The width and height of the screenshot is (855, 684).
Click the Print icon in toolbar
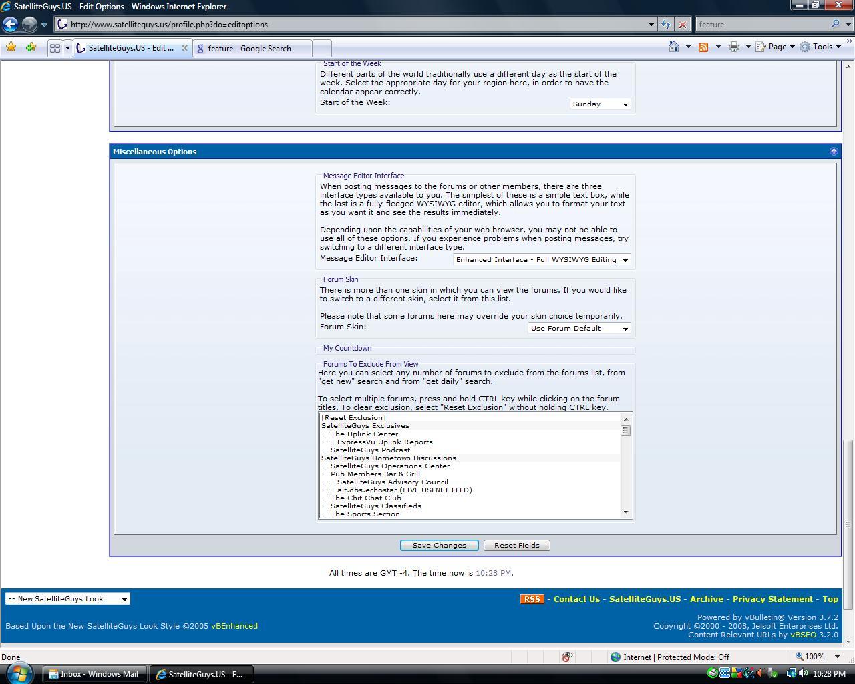734,47
